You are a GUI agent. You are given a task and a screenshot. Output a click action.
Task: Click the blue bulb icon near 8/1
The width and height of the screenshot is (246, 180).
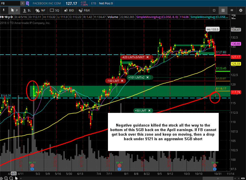coord(119,169)
